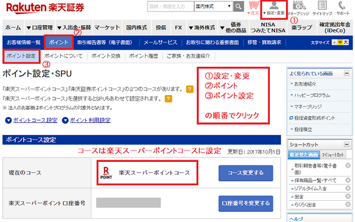355x222 pixels.
Task: Jump to ポイント利用設定 link
Action: pyautogui.click(x=90, y=120)
